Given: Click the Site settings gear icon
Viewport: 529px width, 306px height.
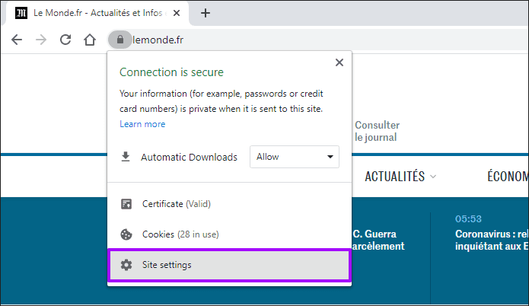Looking at the screenshot, I should [126, 265].
